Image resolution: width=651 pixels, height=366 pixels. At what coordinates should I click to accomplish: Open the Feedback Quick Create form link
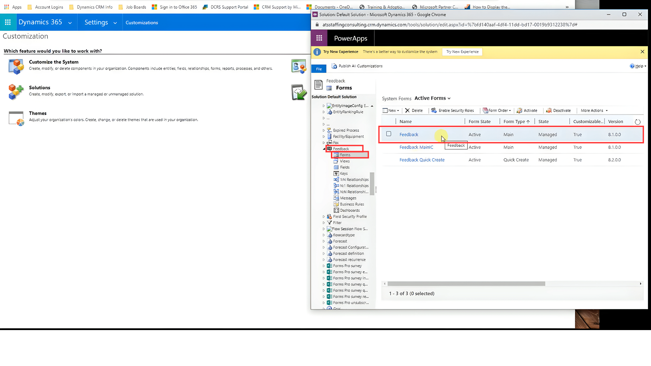pyautogui.click(x=422, y=160)
